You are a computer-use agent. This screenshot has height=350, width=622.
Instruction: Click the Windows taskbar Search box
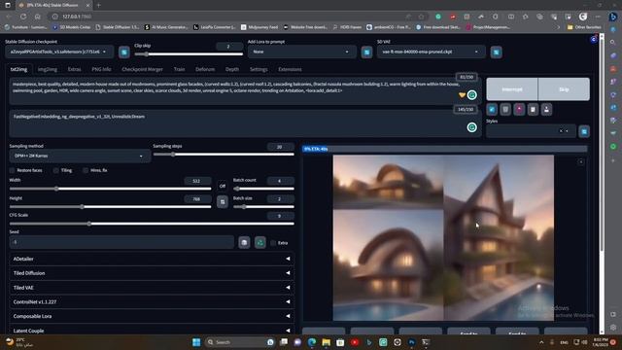240,342
